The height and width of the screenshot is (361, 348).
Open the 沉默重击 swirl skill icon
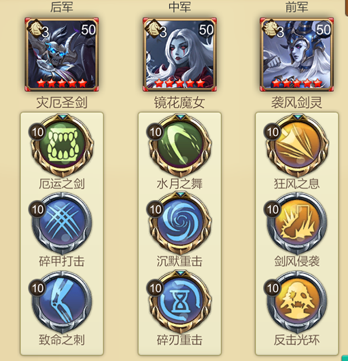(180, 223)
